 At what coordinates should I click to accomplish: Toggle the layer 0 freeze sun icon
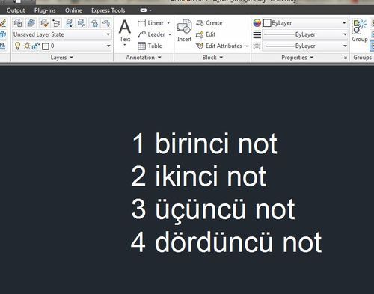pos(27,46)
